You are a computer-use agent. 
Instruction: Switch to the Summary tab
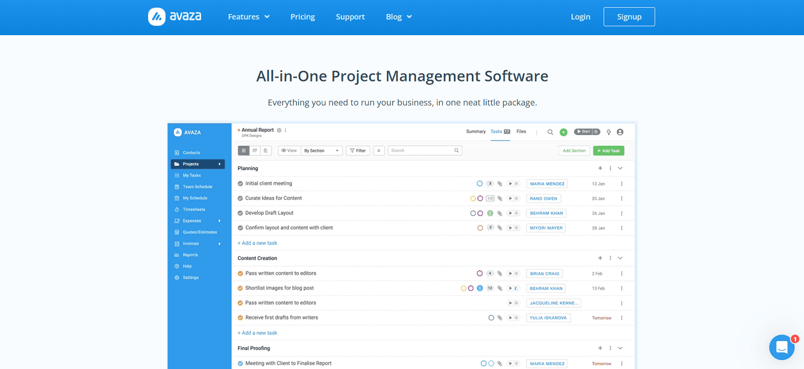476,131
